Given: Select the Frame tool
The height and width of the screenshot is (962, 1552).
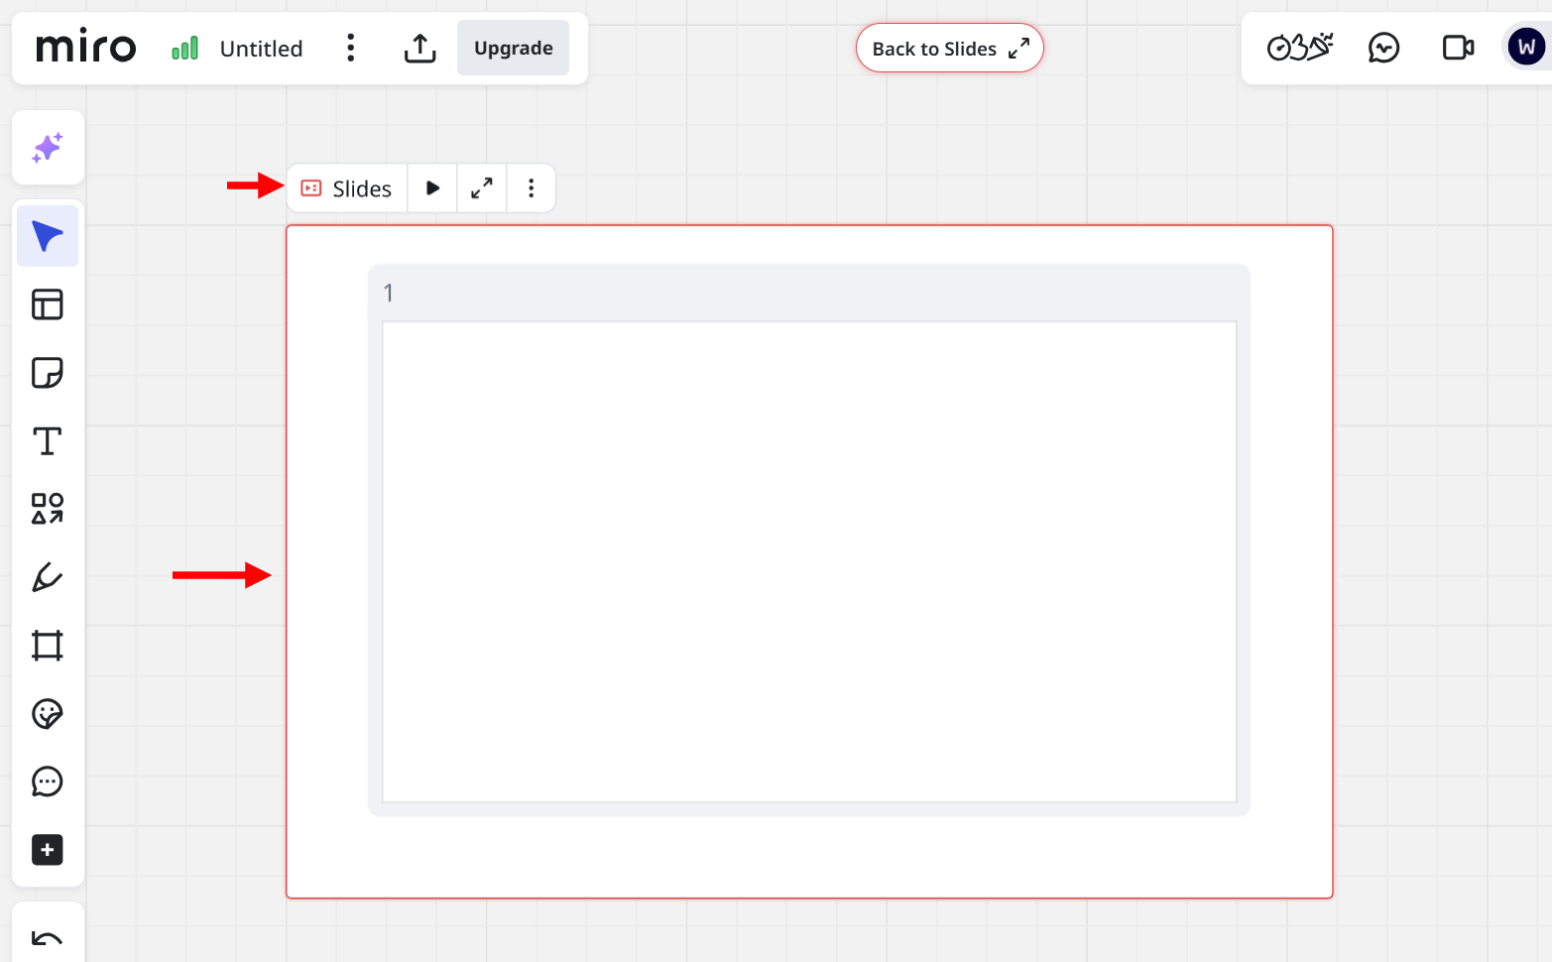Looking at the screenshot, I should [x=47, y=645].
